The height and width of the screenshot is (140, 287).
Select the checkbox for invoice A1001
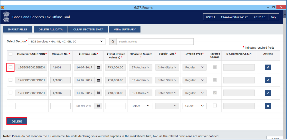point(11,67)
